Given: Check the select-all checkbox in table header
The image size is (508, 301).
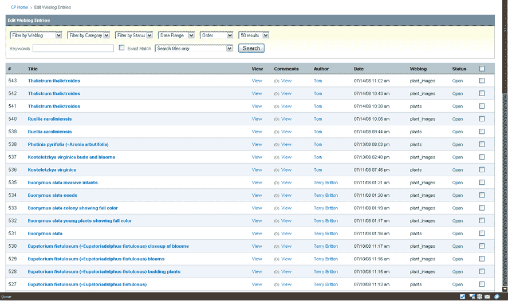Looking at the screenshot, I should coord(482,69).
